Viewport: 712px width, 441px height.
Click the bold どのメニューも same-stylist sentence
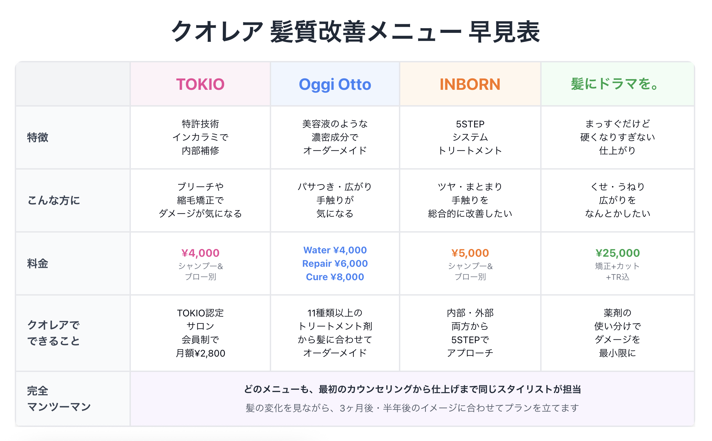[412, 389]
